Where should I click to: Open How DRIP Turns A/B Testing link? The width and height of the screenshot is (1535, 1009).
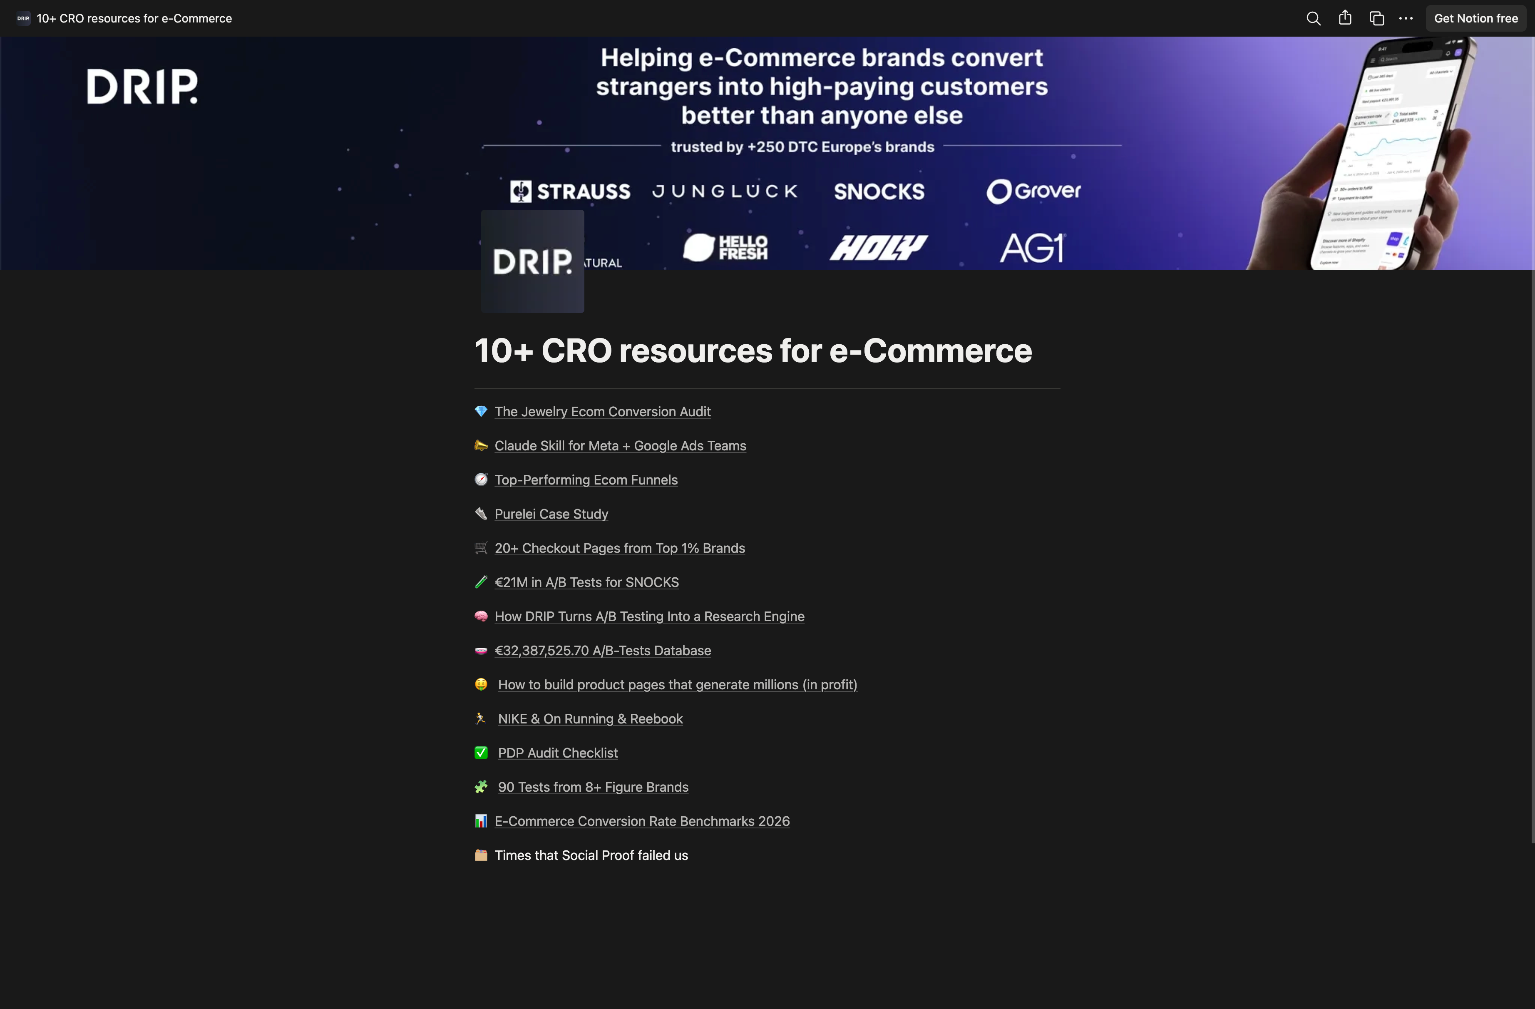coord(649,617)
